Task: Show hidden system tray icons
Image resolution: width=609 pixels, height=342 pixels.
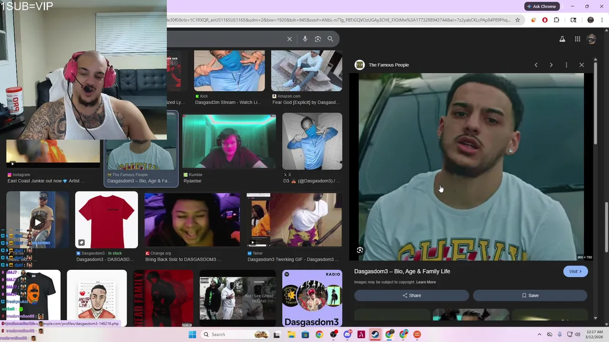Action: tap(539, 334)
